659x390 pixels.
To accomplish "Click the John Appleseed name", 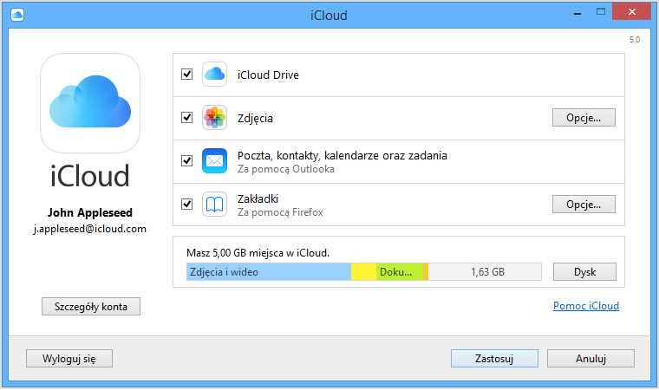I will pyautogui.click(x=90, y=212).
